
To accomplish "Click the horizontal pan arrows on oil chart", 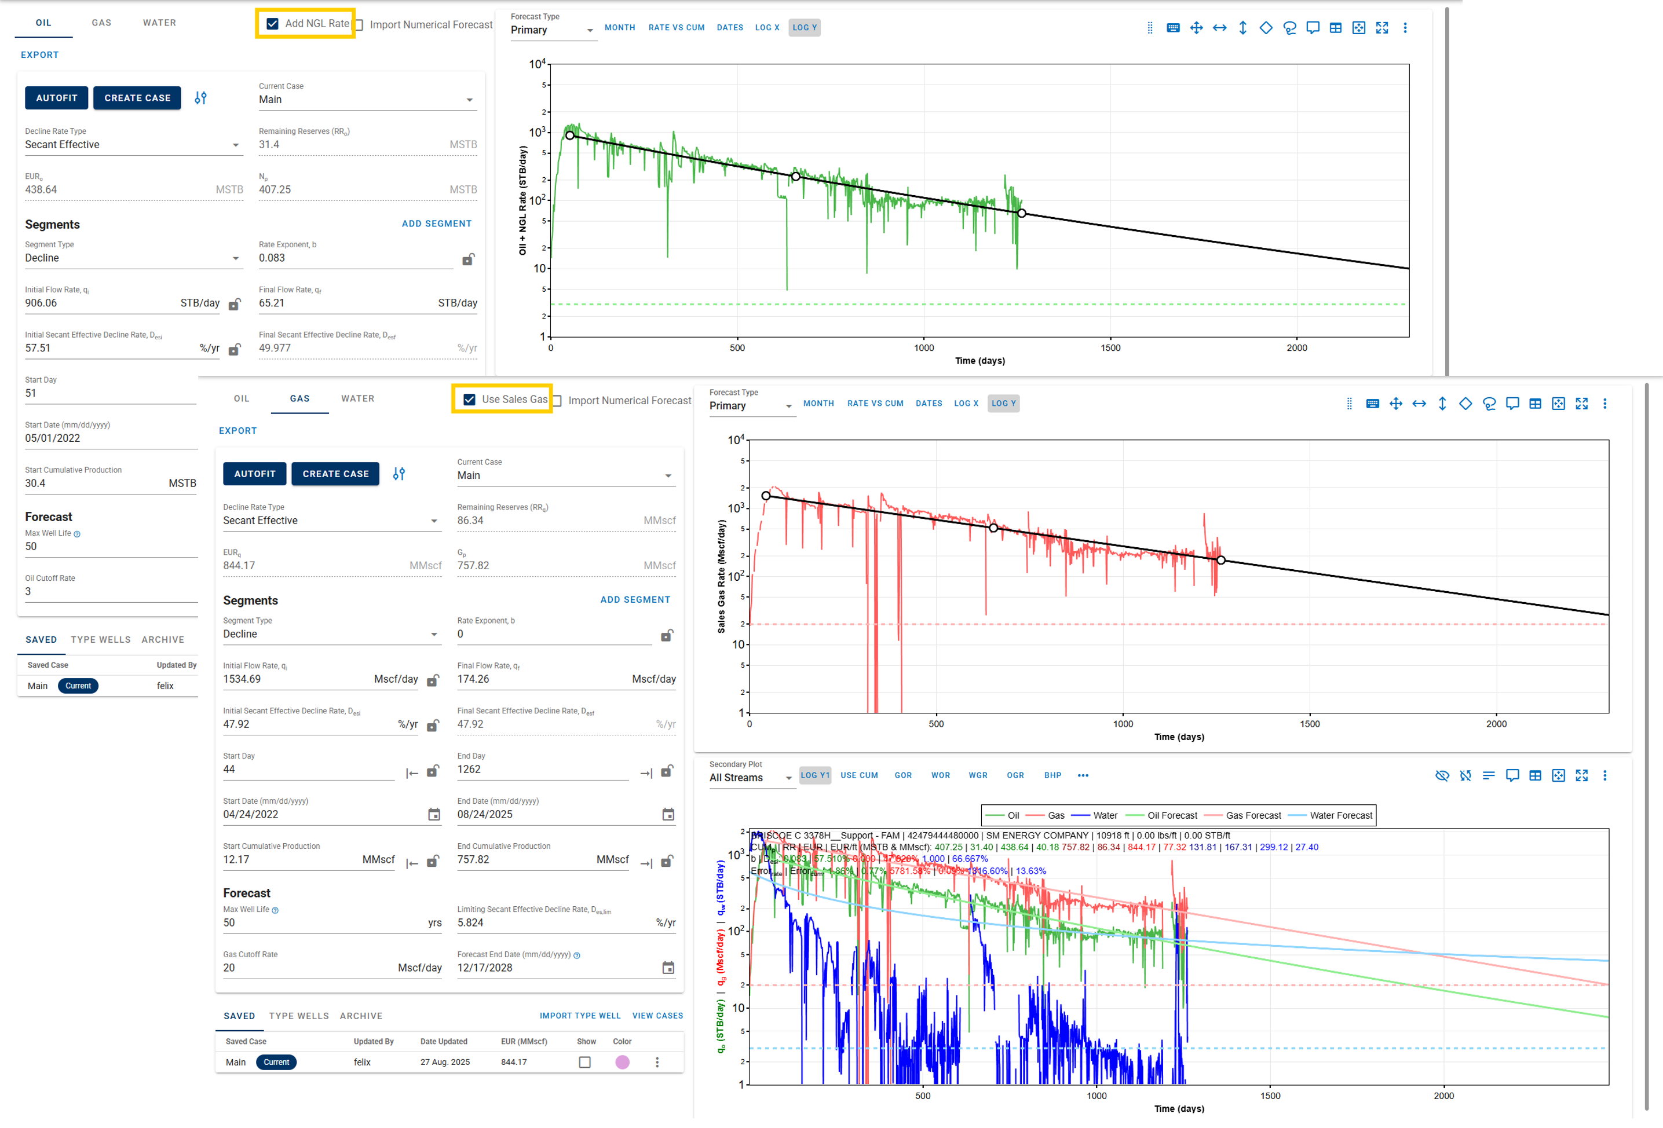I will [x=1219, y=28].
